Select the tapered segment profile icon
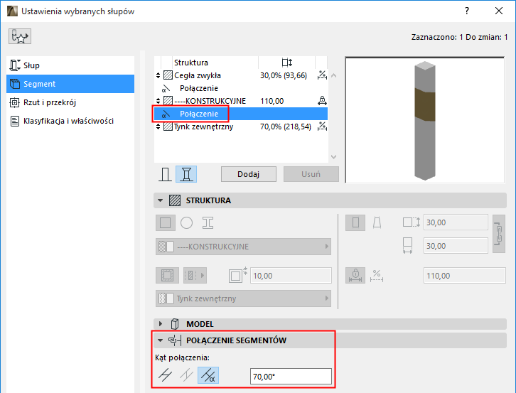Image resolution: width=516 pixels, height=393 pixels. pos(377,223)
